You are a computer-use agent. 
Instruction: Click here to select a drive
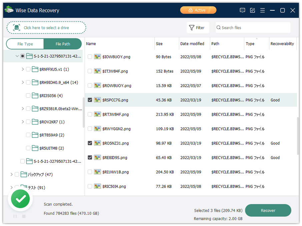tap(46, 28)
